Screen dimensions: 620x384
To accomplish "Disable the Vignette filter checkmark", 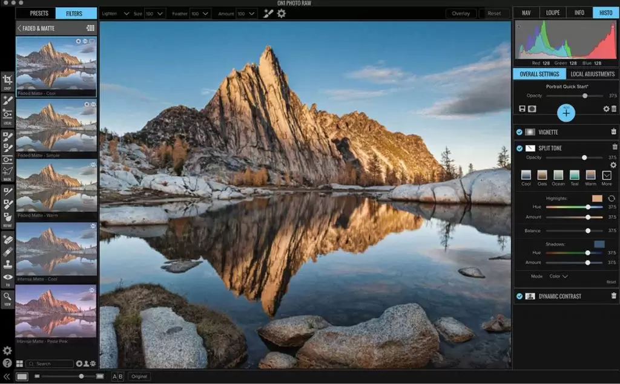I will (519, 132).
